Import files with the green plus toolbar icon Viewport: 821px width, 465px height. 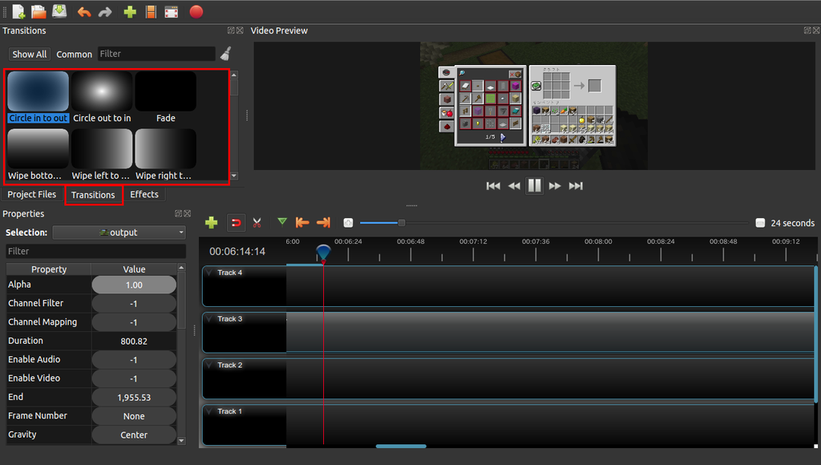point(130,12)
